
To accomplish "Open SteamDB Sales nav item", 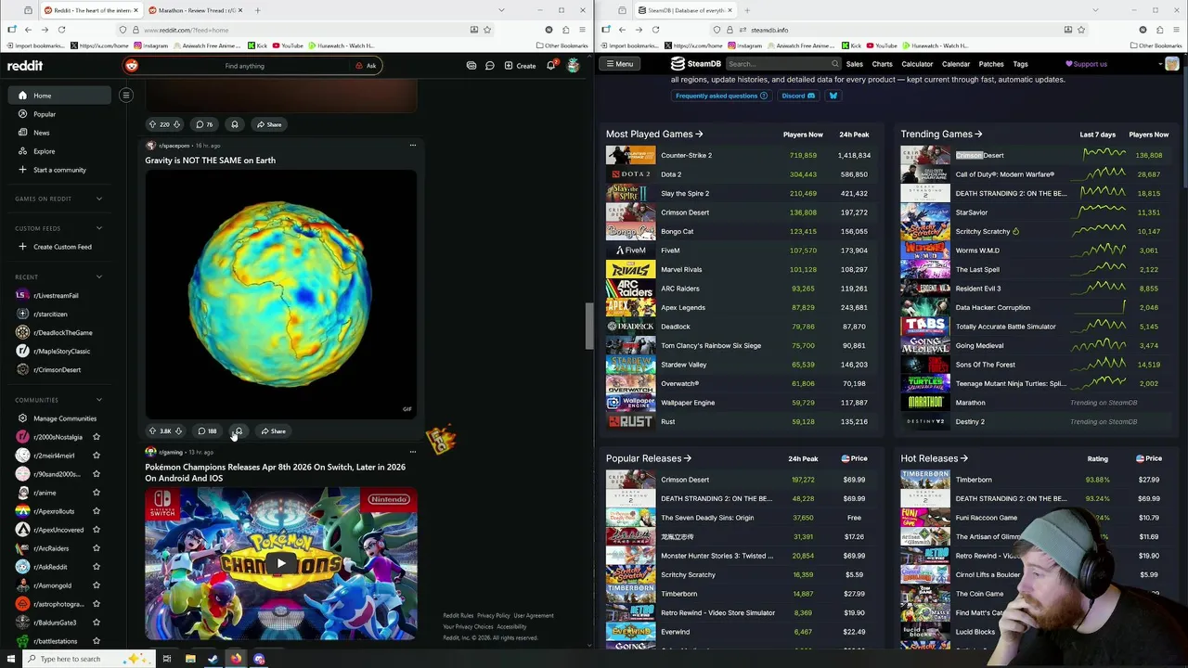I will (x=854, y=64).
